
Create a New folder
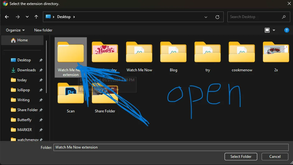43,30
